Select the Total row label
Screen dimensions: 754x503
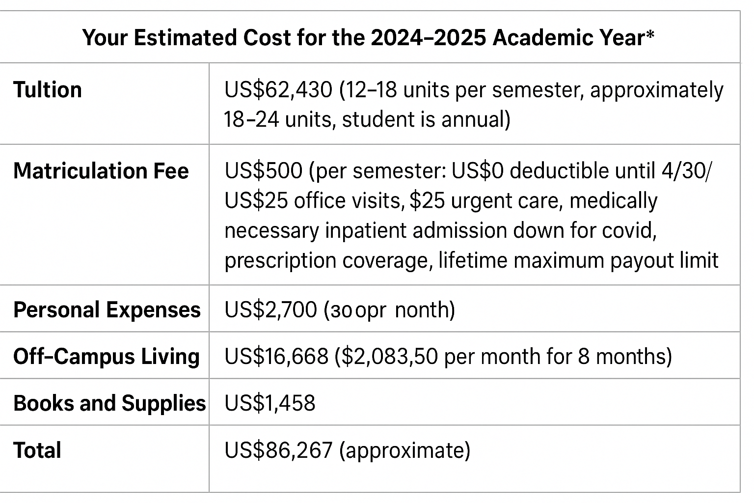(37, 450)
